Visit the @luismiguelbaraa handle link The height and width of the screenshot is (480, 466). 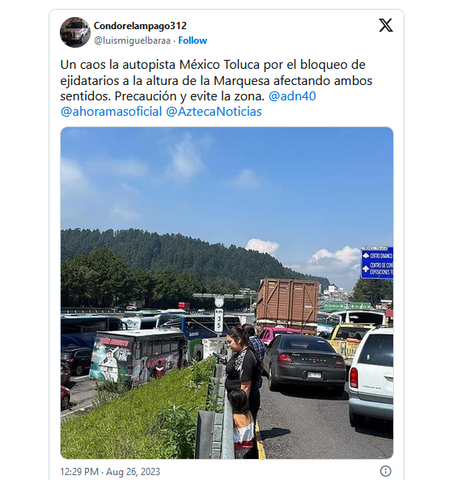point(132,40)
